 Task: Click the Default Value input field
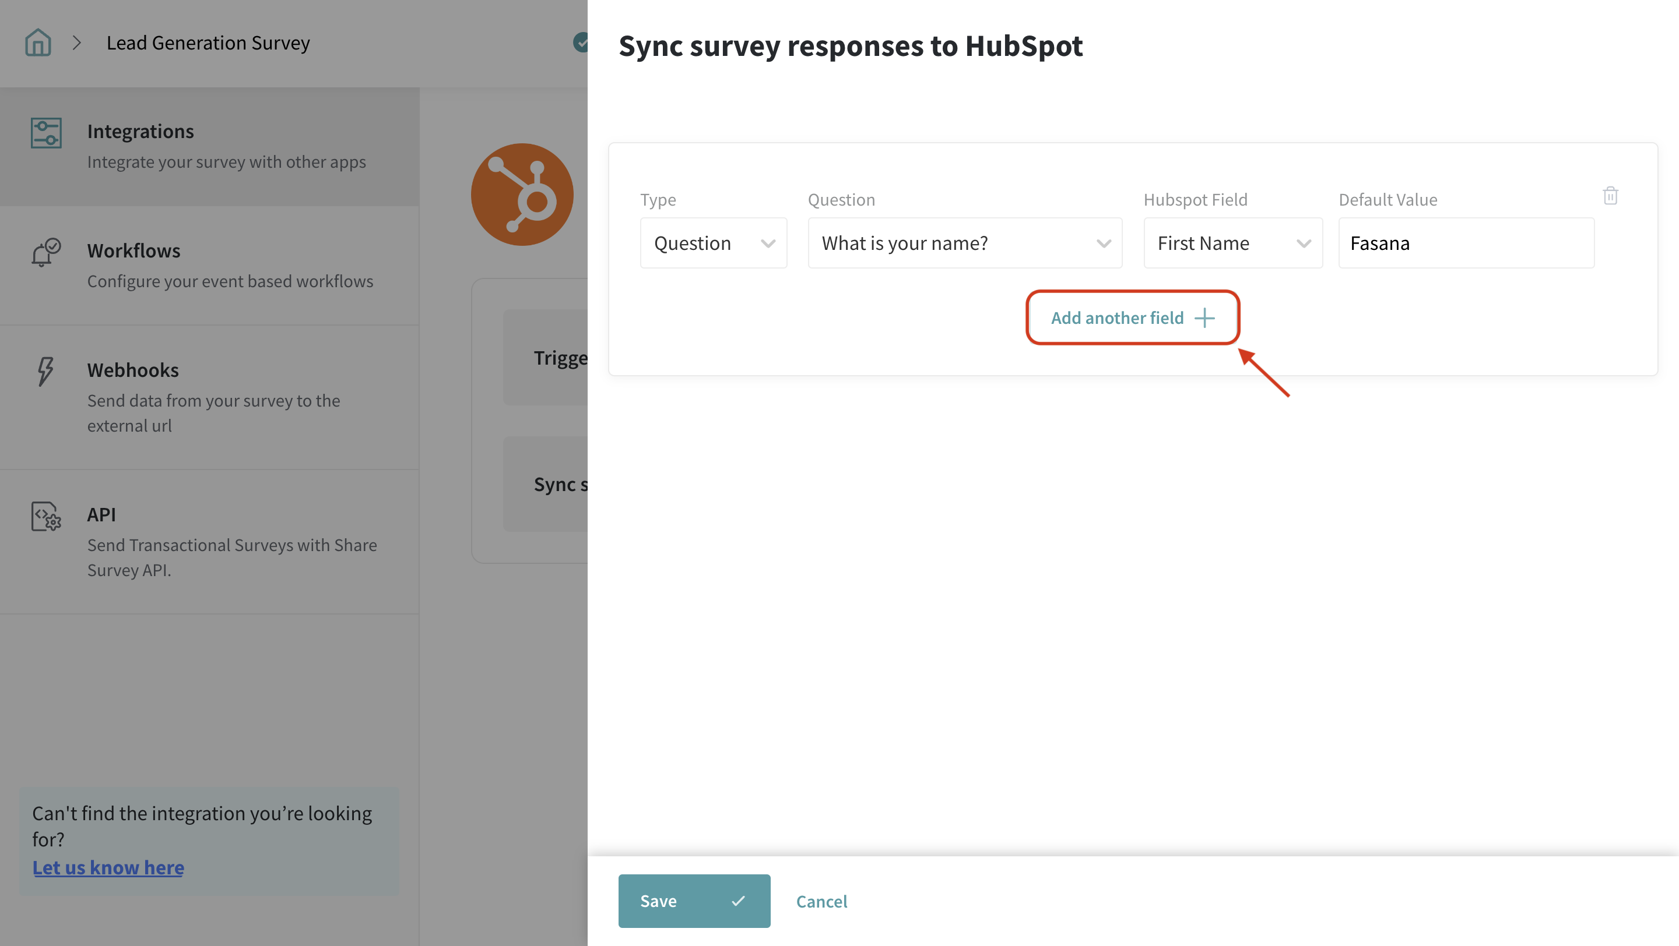(x=1466, y=243)
